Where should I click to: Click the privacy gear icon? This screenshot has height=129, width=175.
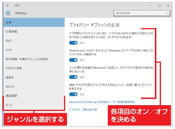pyautogui.click(x=8, y=13)
